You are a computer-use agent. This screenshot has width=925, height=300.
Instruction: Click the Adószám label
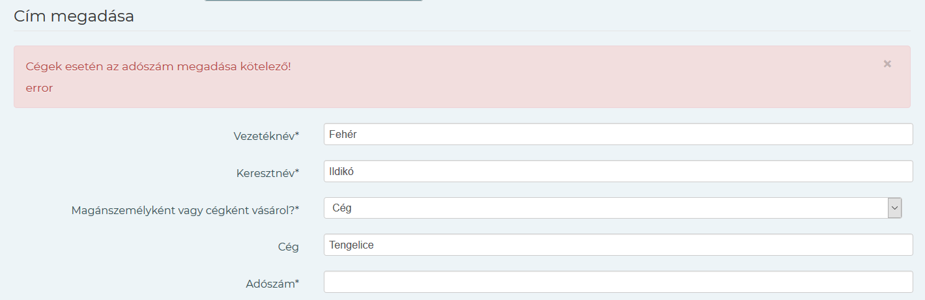(x=270, y=284)
